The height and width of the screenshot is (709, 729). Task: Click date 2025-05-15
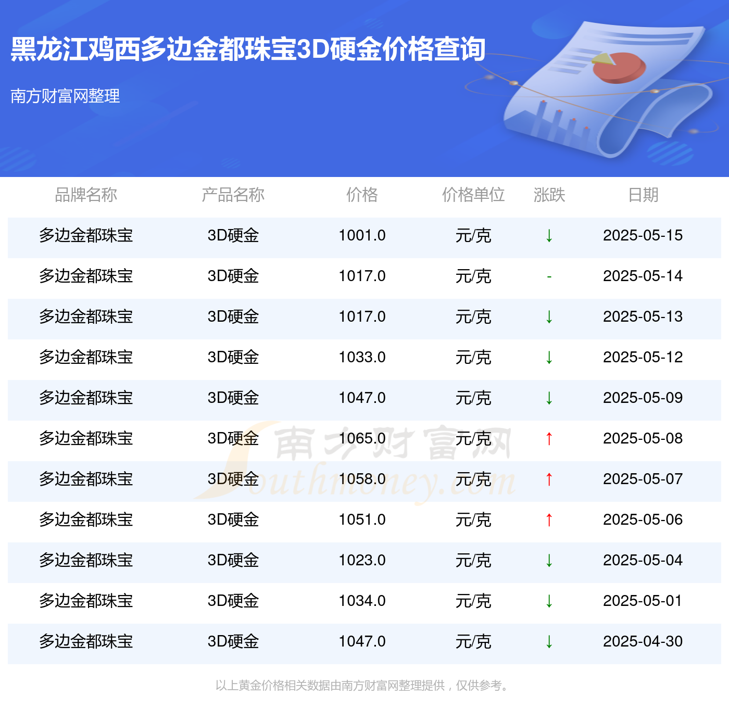[x=643, y=235]
